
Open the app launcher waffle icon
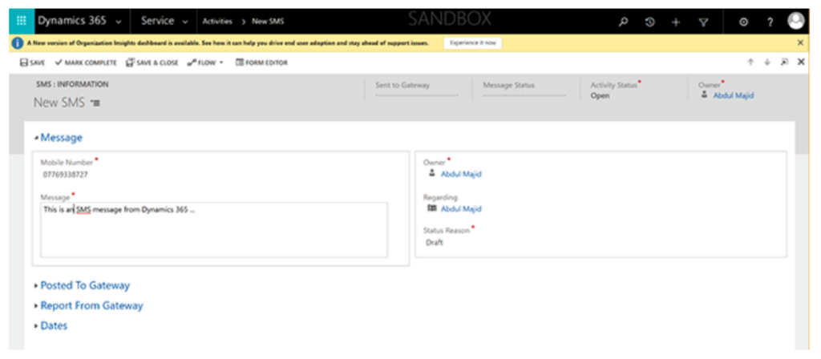pyautogui.click(x=21, y=21)
